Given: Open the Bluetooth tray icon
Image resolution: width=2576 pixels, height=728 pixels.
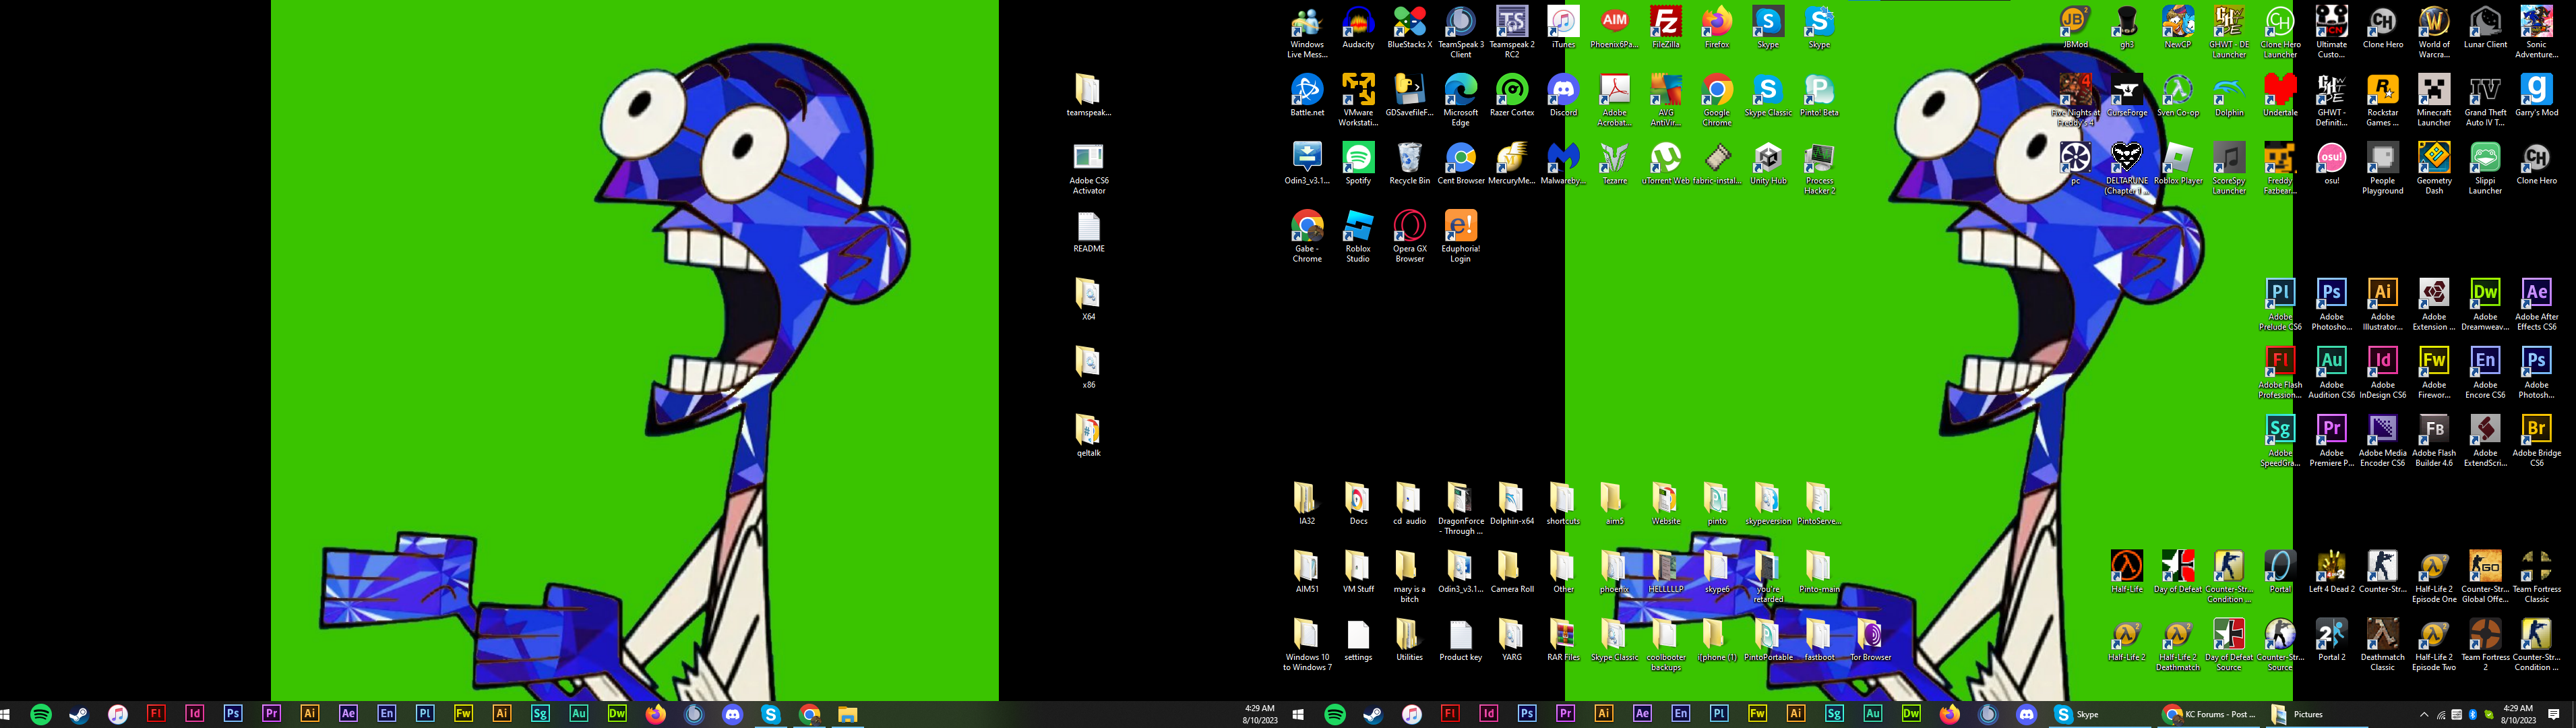Looking at the screenshot, I should 2473,715.
